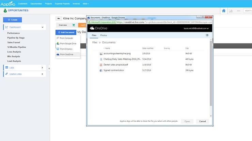Click the back arrow beside Kline Inc Company
Image resolution: width=252 pixels, height=141 pixels.
point(59,19)
